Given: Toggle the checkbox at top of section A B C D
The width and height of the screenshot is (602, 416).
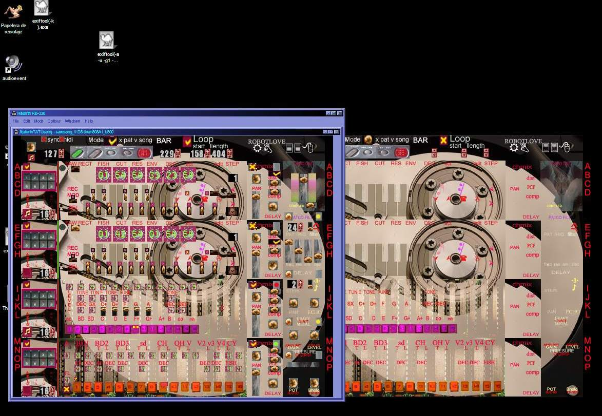Looking at the screenshot, I should [27, 167].
